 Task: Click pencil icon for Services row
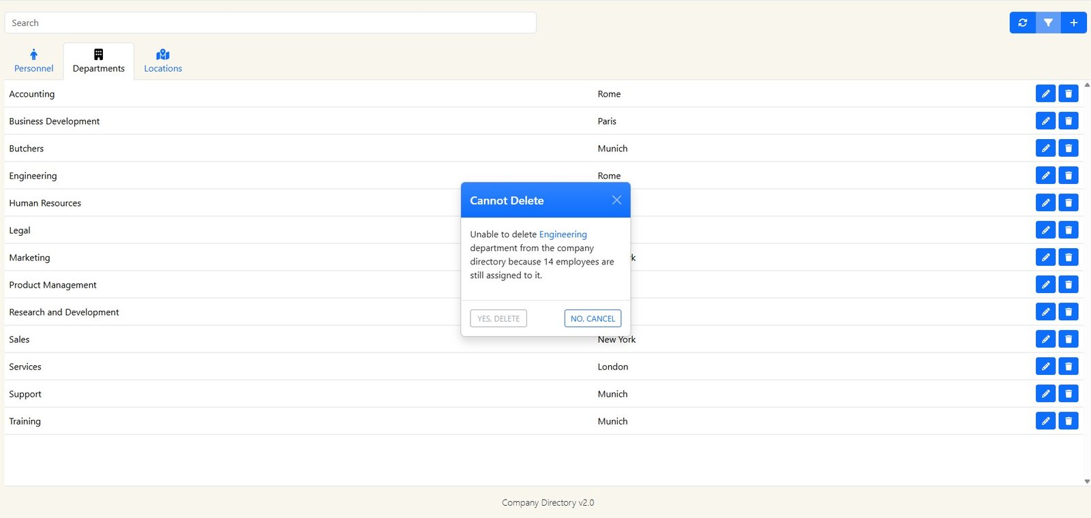coord(1045,366)
